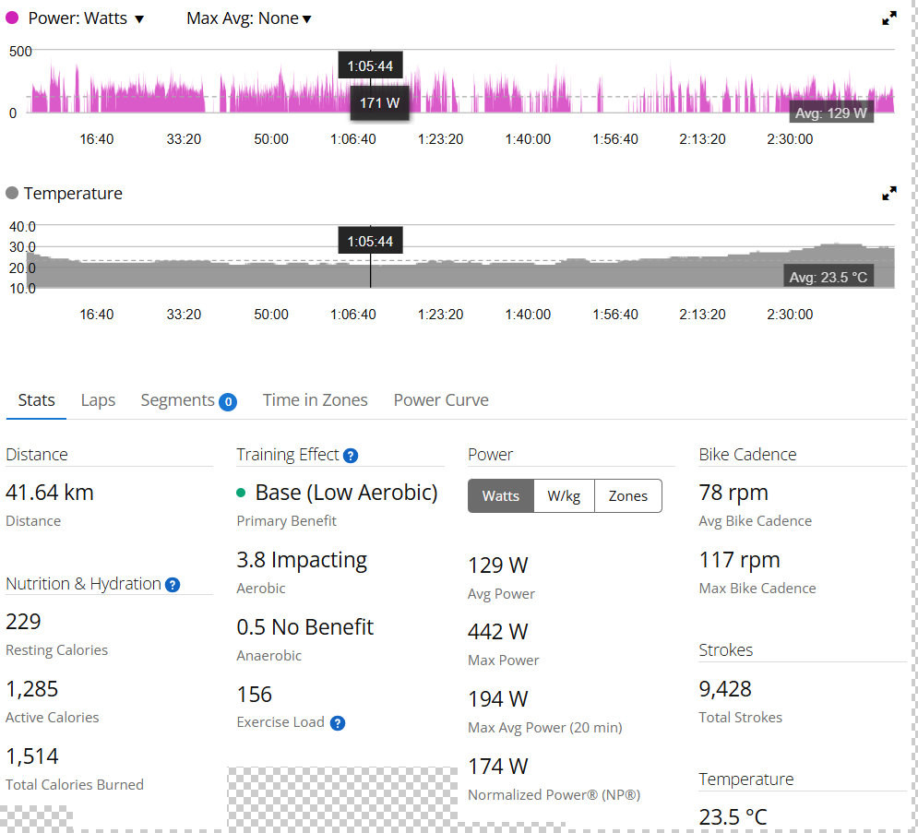Click the 9,428 total strokes value

725,689
